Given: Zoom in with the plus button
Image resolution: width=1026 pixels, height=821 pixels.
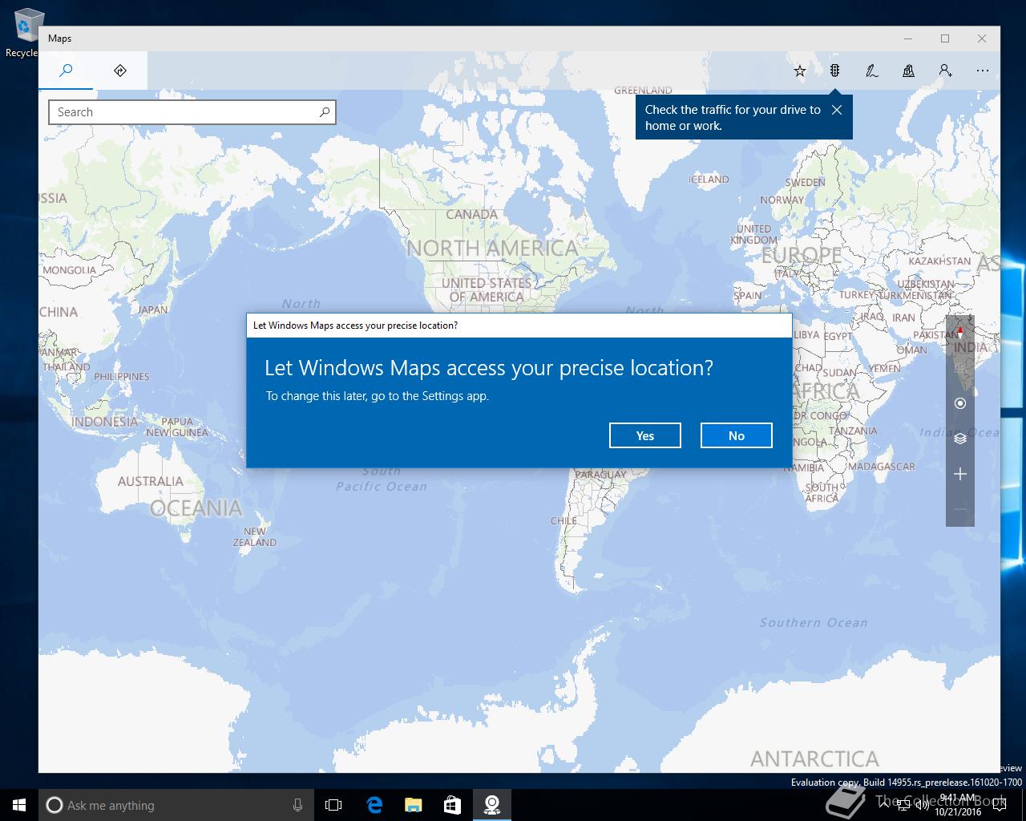Looking at the screenshot, I should [x=960, y=474].
